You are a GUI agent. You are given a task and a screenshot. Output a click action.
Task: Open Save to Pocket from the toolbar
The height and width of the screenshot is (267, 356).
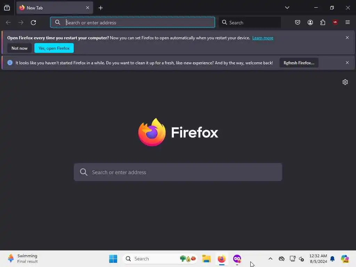[298, 22]
